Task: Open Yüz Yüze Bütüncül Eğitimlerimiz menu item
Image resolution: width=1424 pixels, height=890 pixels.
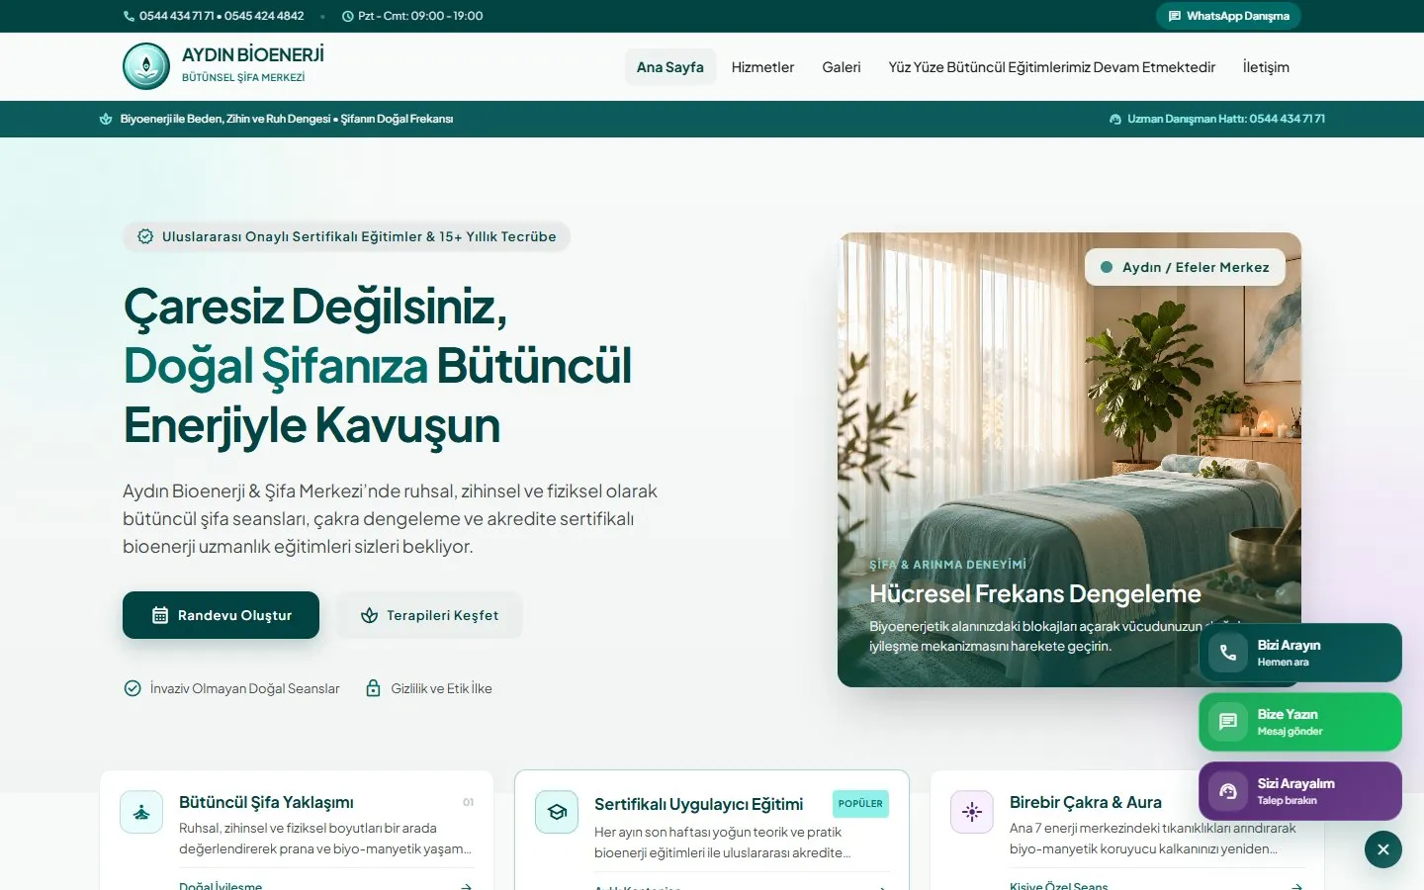Action: (1052, 67)
